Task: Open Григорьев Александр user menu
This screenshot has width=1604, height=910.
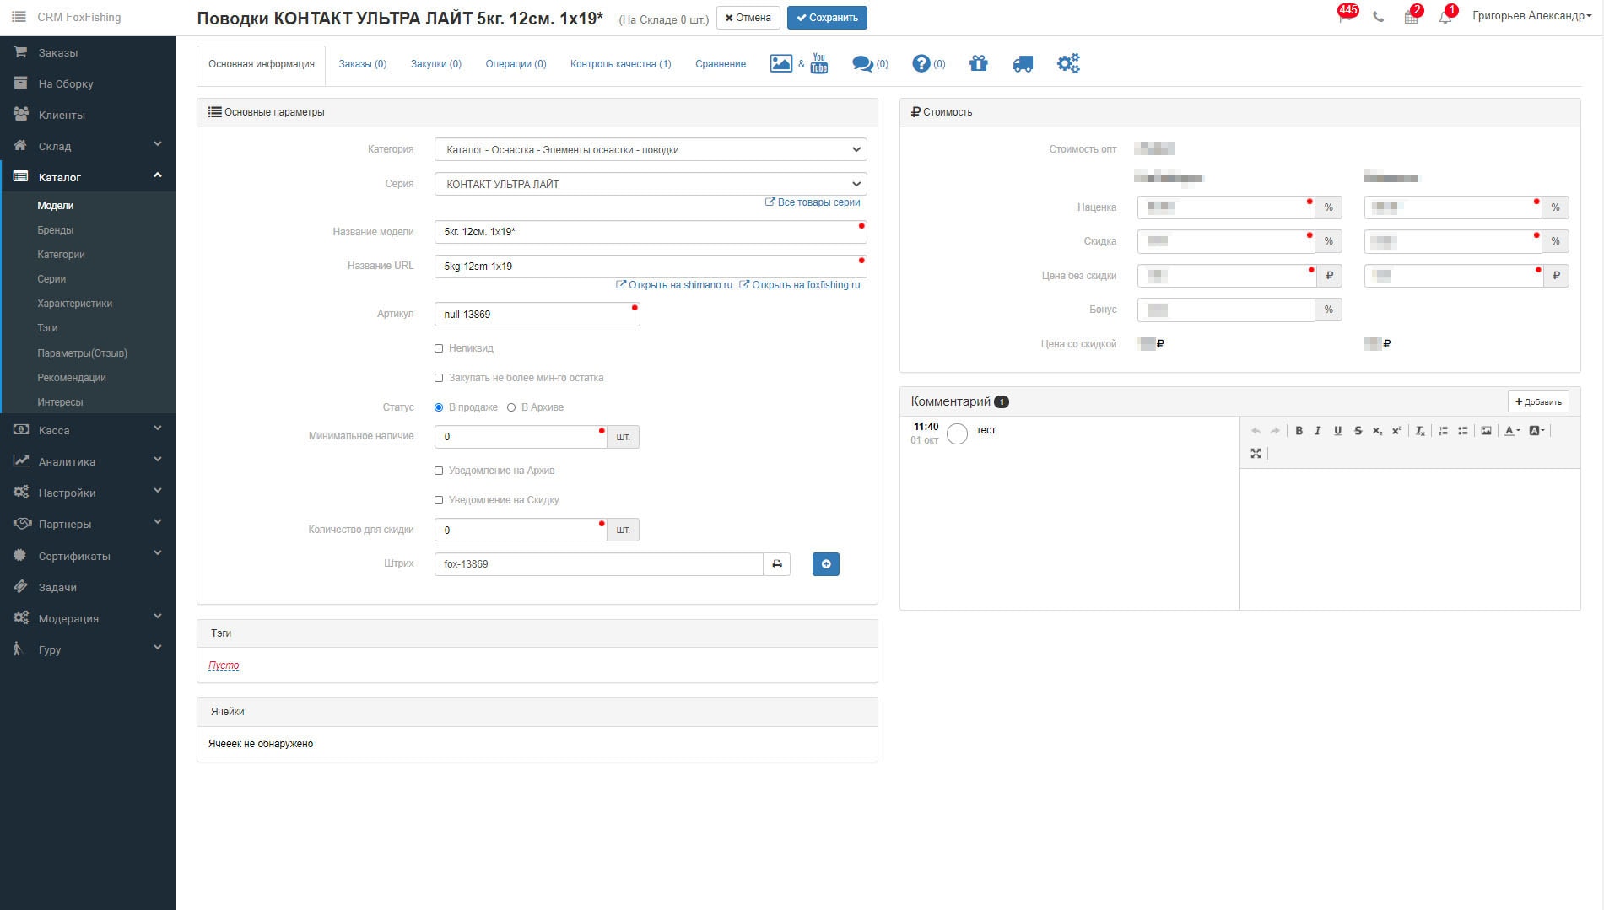Action: click(1531, 16)
